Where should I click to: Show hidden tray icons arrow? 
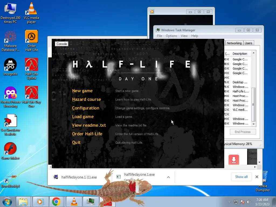tap(229, 202)
